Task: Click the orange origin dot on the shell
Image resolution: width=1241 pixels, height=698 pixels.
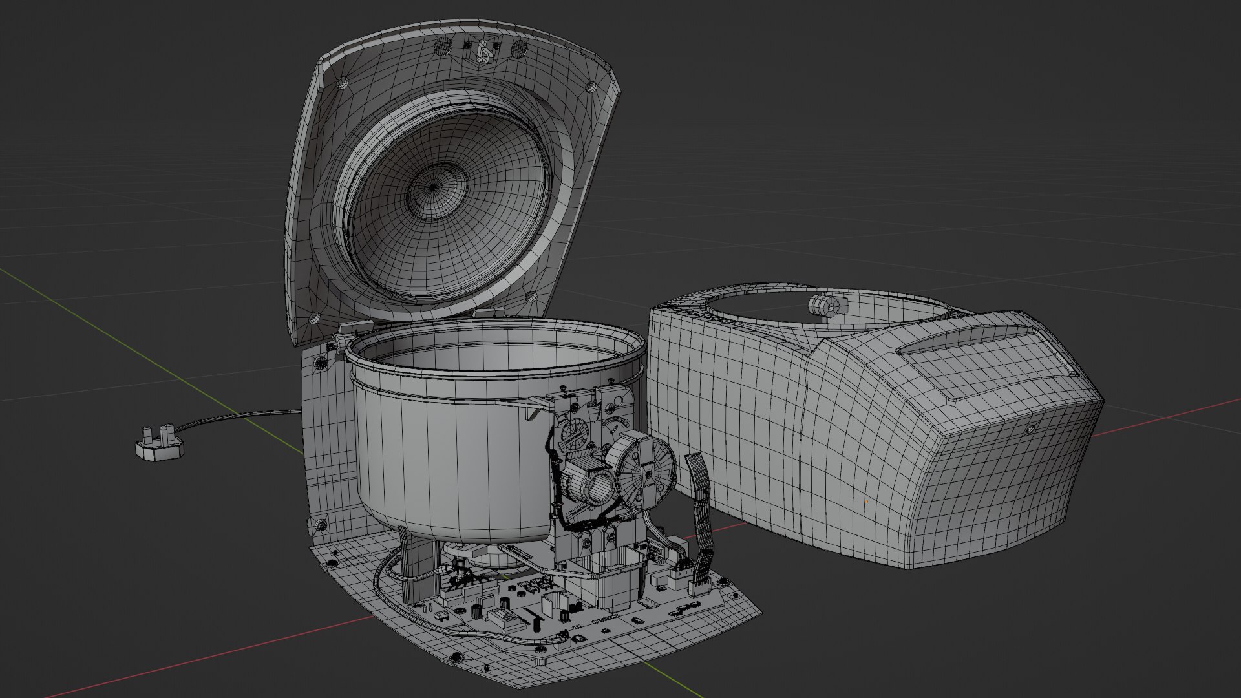Action: click(865, 501)
